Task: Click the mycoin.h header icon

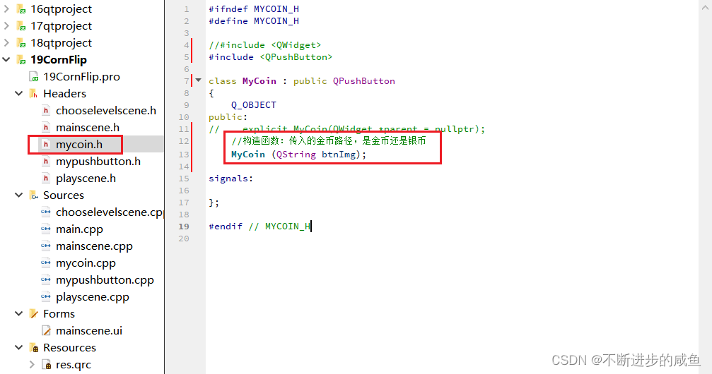Action: click(x=46, y=144)
